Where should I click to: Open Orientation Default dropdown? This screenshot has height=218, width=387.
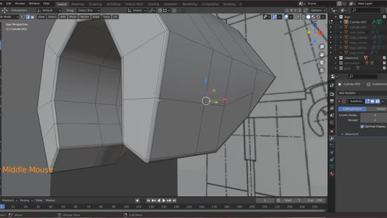pyautogui.click(x=48, y=10)
